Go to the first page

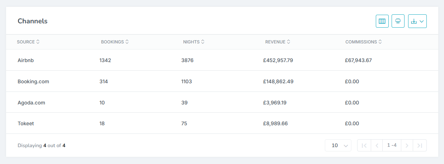[x=364, y=145]
